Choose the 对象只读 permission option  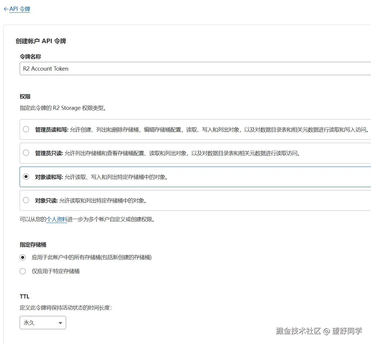(26, 200)
